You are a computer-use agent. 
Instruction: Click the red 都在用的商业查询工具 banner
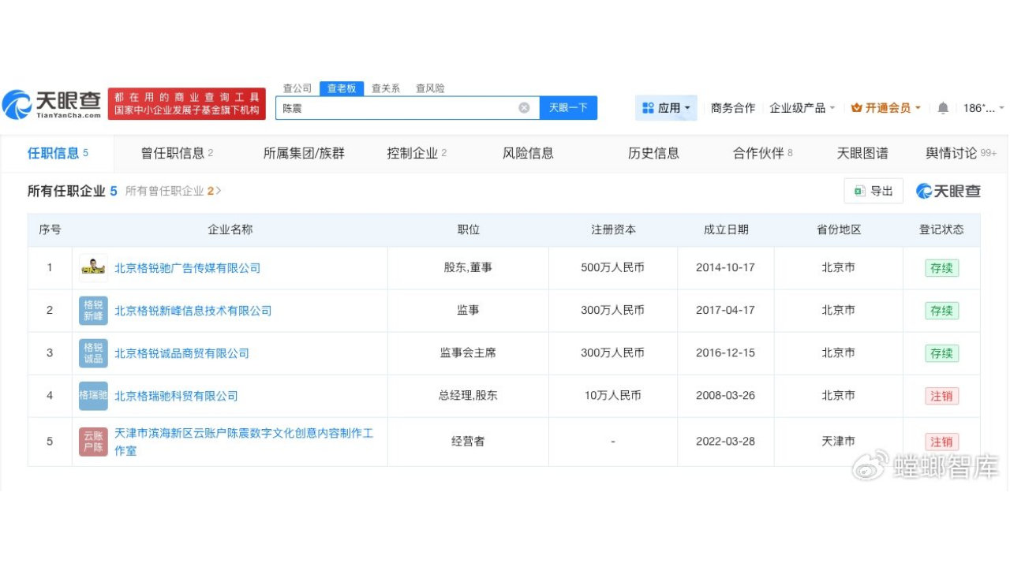(187, 104)
